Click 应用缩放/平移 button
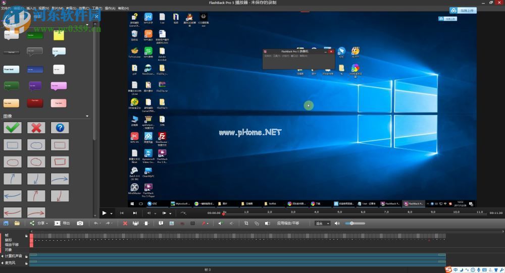This screenshot has height=273, width=505. pos(288,223)
